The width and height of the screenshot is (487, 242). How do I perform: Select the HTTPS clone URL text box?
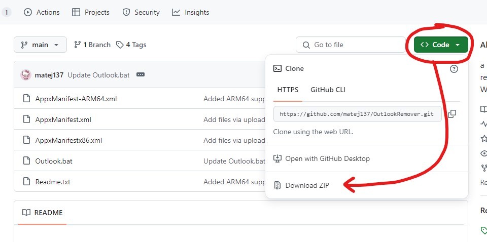[x=357, y=114]
